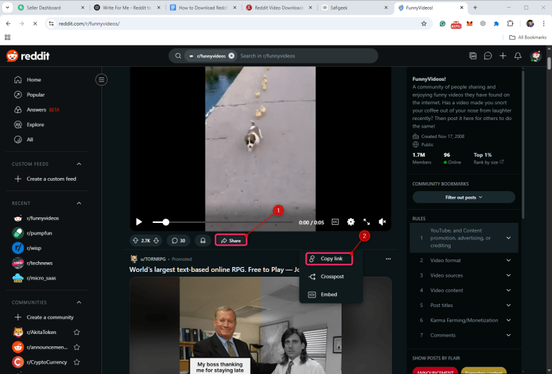This screenshot has width=552, height=374.
Task: Remove the r/funnyvideos search filter
Action: tap(231, 56)
